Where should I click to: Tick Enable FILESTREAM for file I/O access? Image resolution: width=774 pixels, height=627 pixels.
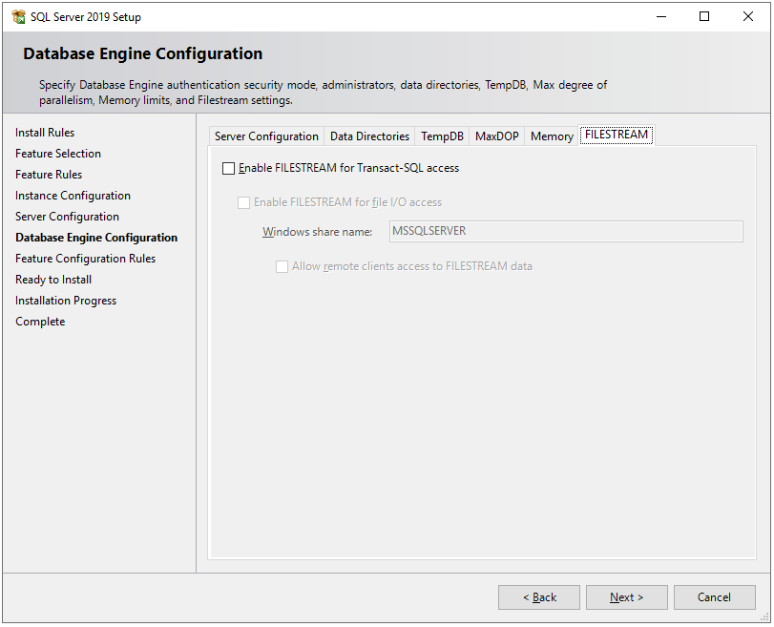(x=244, y=203)
